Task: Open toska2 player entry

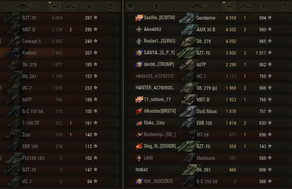Action: 209,170
